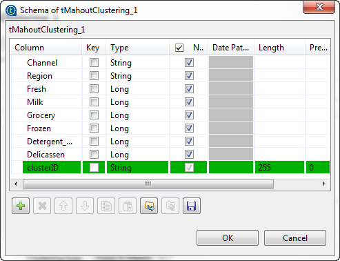Click the Type column header
The image size is (340, 261).
pos(138,48)
